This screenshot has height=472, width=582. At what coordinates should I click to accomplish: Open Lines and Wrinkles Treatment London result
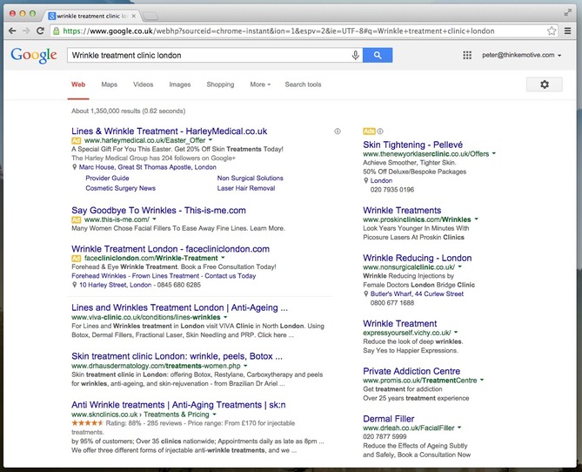point(180,307)
